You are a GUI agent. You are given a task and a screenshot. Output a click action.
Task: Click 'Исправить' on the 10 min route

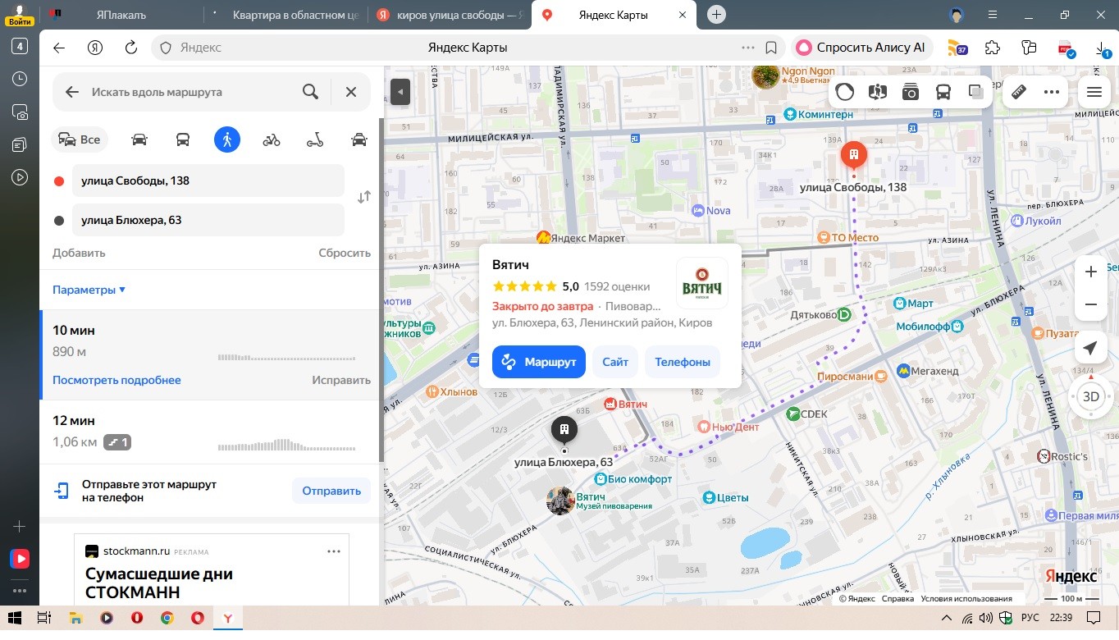click(341, 380)
